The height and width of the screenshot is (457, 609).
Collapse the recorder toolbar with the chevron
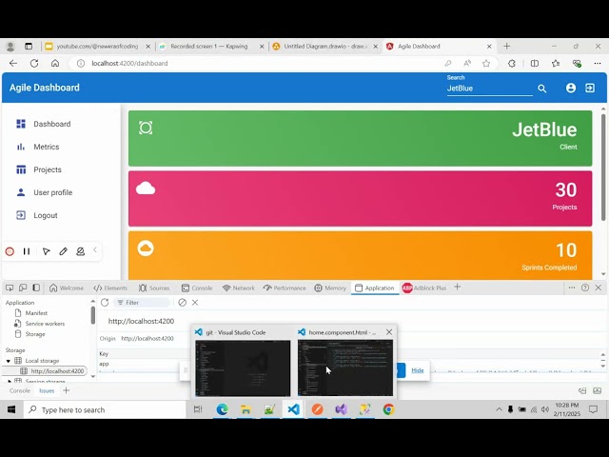click(95, 250)
